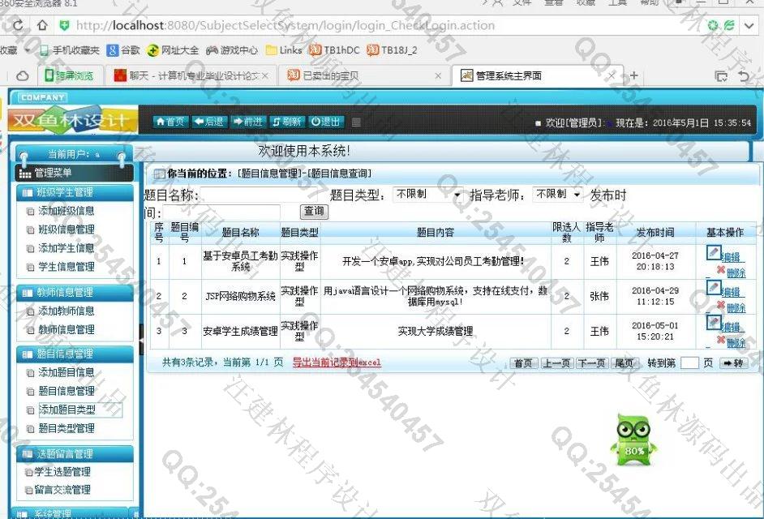
Task: Expand the 教师信息管理 menu section
Action: 75,293
